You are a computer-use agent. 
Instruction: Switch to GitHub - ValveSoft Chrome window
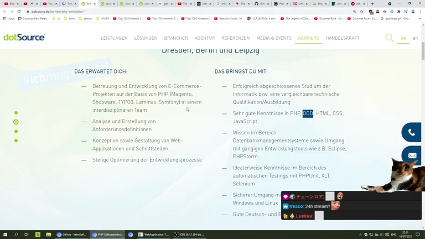point(71,235)
